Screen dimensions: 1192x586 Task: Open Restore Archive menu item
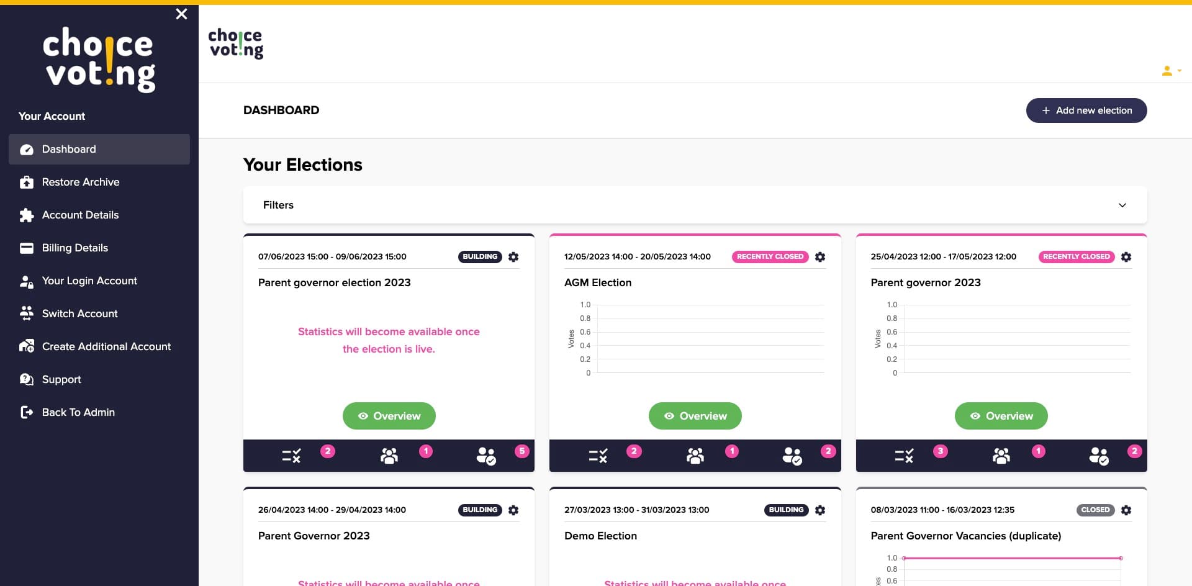(99, 183)
